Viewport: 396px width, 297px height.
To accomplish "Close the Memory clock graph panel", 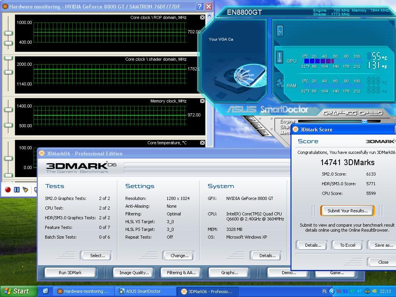I will click(202, 101).
